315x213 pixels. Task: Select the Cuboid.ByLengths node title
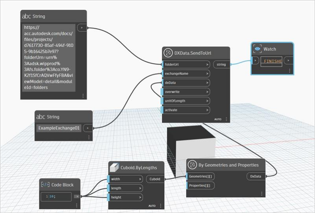tap(139, 168)
